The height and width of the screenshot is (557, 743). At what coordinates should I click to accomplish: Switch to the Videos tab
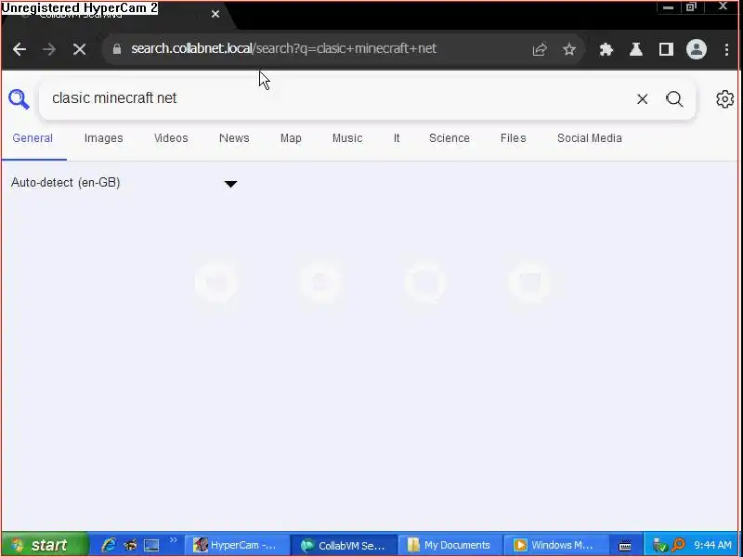(x=171, y=138)
